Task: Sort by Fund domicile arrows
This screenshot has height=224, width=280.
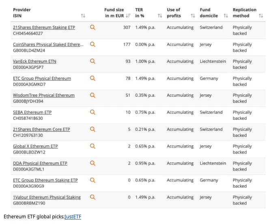Action: 226,16
